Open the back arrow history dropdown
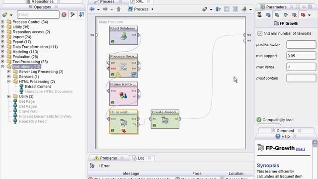 98,9
